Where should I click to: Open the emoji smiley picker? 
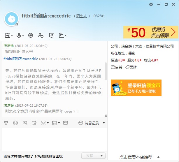pos(15,123)
